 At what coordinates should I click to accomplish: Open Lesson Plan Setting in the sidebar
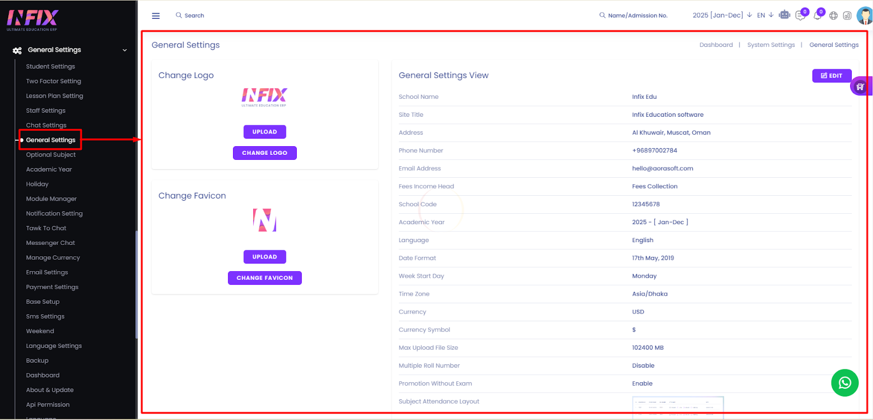tap(55, 96)
